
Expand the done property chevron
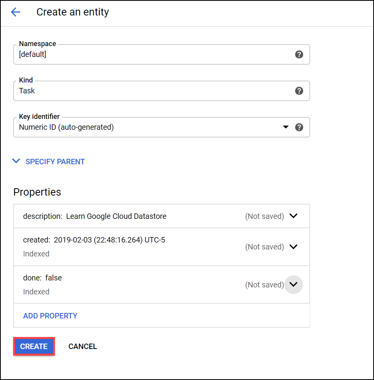[294, 284]
